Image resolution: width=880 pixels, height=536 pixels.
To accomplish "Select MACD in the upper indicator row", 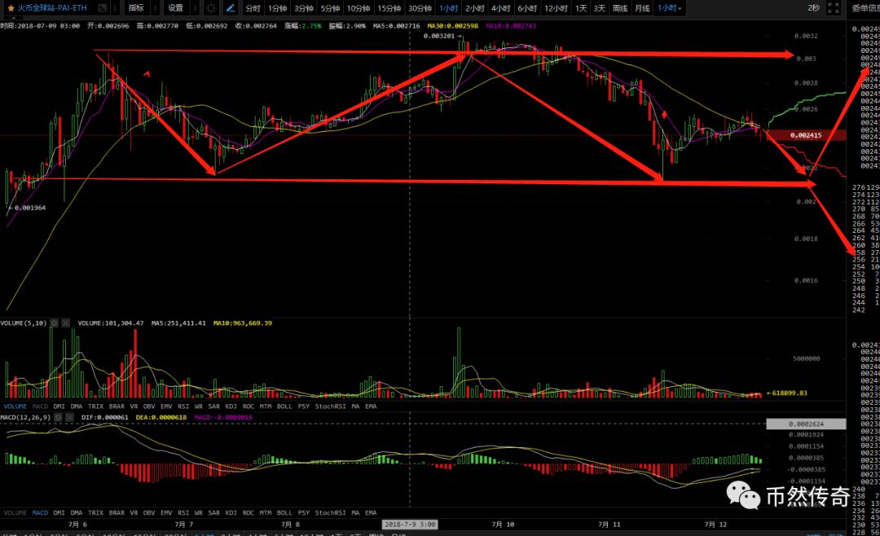I will pos(40,406).
